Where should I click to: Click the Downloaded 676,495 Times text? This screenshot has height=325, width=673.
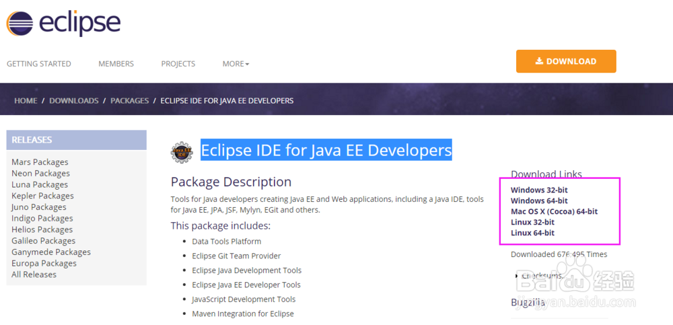[x=559, y=254]
